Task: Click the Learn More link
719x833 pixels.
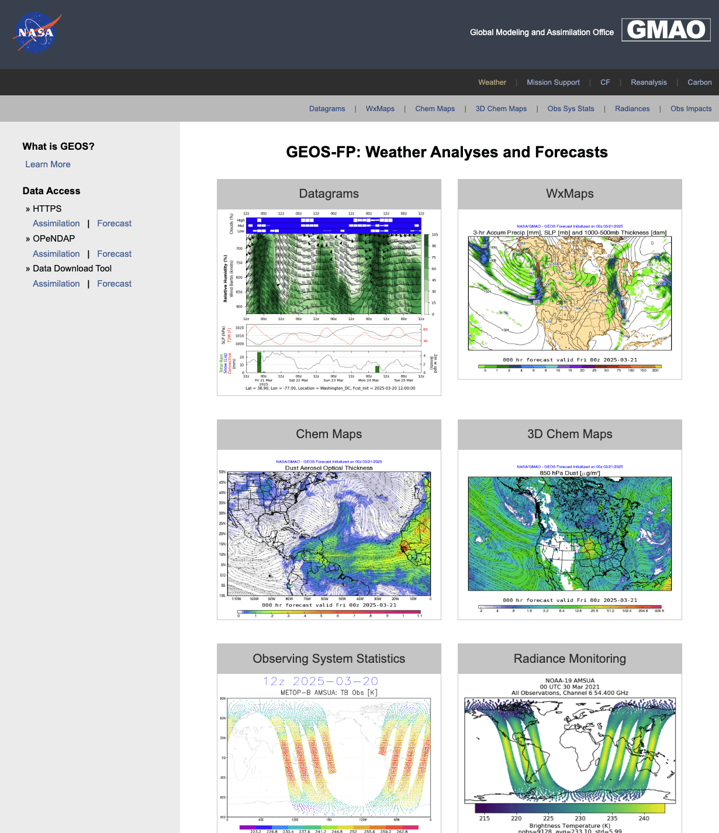Action: click(x=48, y=164)
